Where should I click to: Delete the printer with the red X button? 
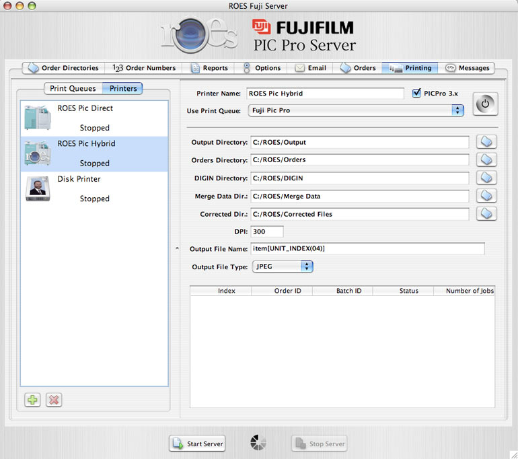click(x=54, y=400)
